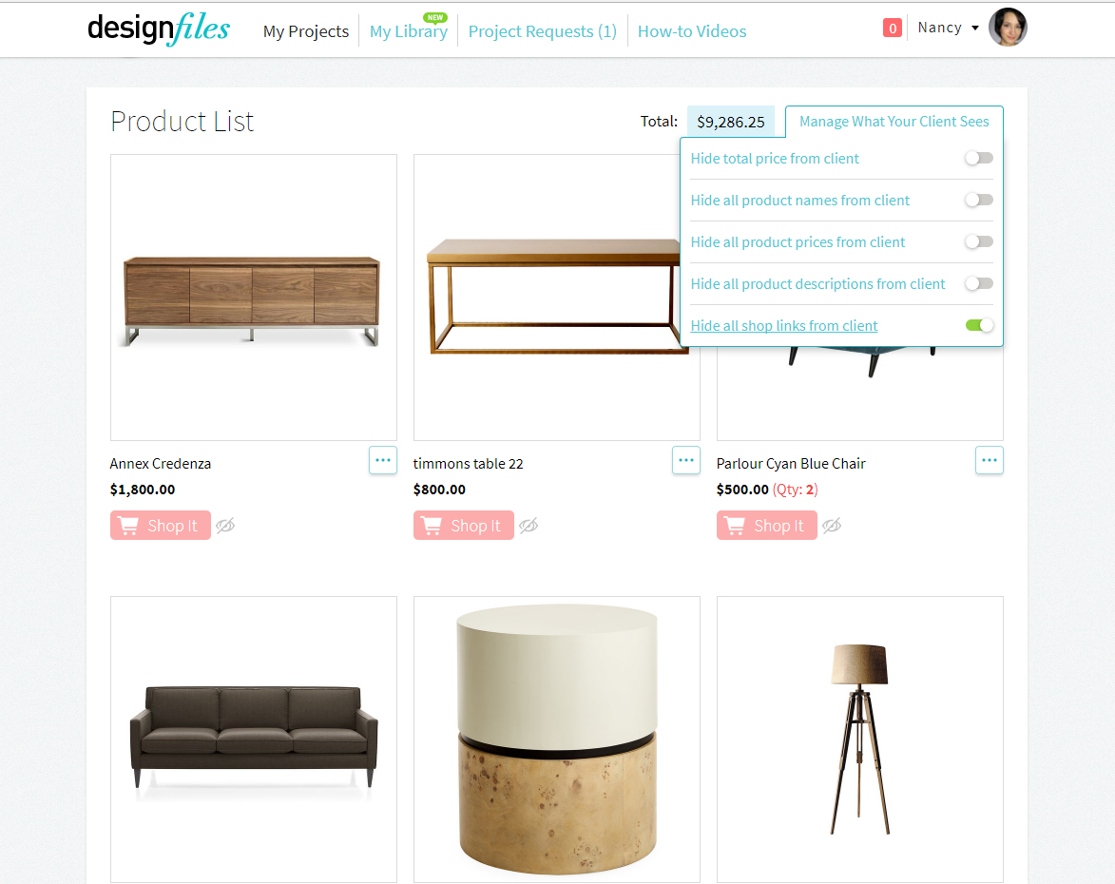This screenshot has height=884, width=1115.
Task: Enable Hide total price from client switch
Action: tap(979, 158)
